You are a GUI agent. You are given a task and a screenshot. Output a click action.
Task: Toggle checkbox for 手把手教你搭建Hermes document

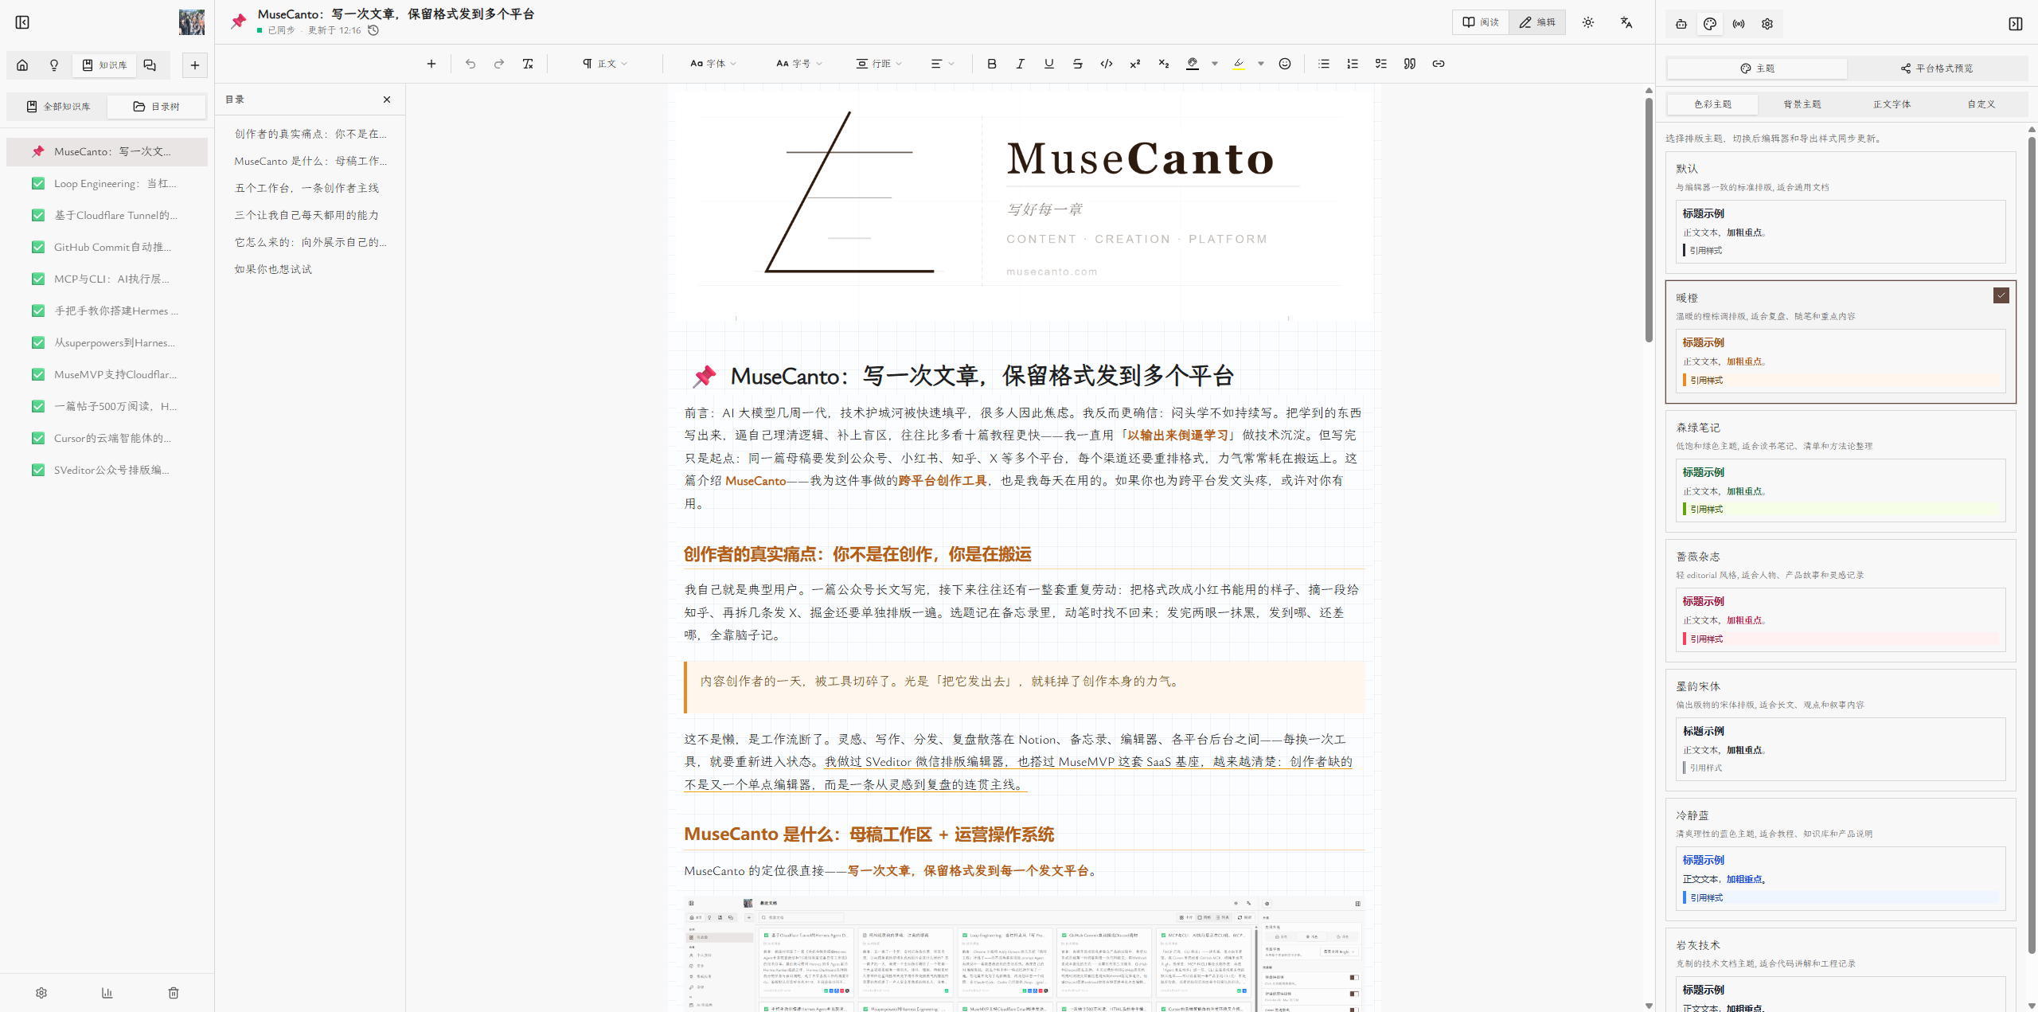[x=38, y=311]
